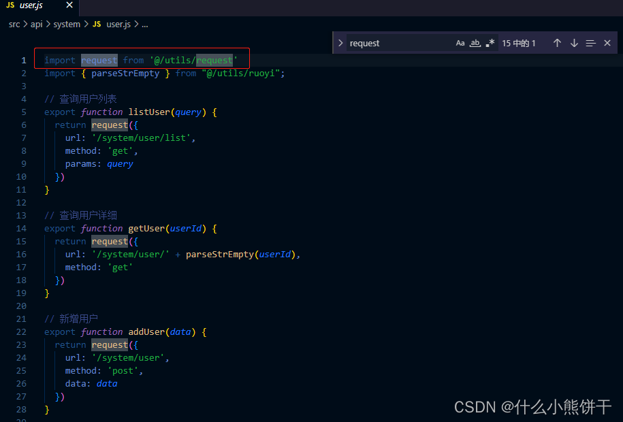The image size is (623, 422).
Task: Toggle Match Whole Word option
Action: coord(475,43)
